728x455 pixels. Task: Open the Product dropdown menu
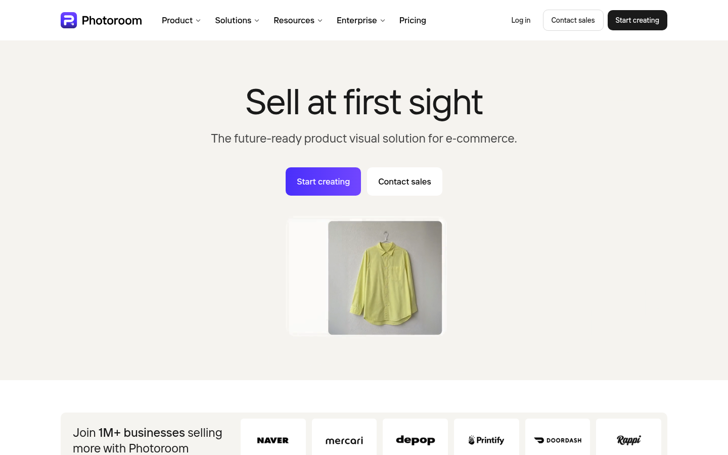pyautogui.click(x=181, y=20)
